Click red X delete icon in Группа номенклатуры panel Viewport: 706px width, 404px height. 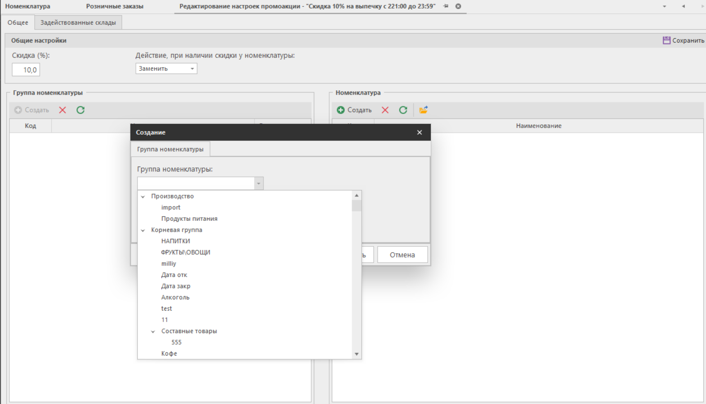point(63,110)
